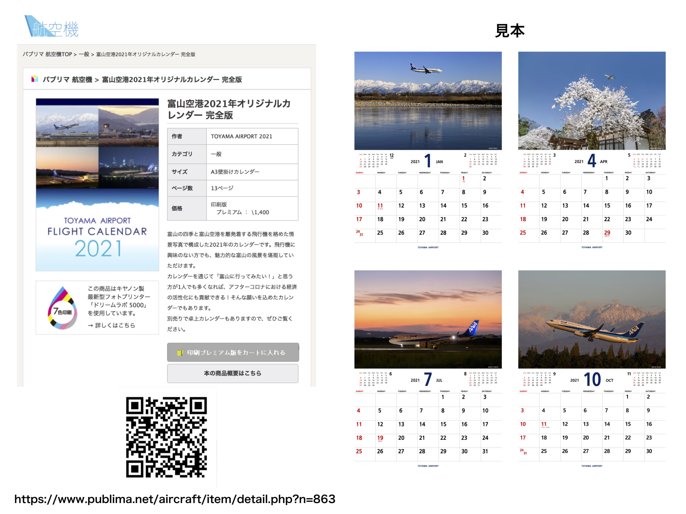
Task: Click the product title 富山空港2021年オリジナルカレンダー 完全版
Action: tap(229, 109)
